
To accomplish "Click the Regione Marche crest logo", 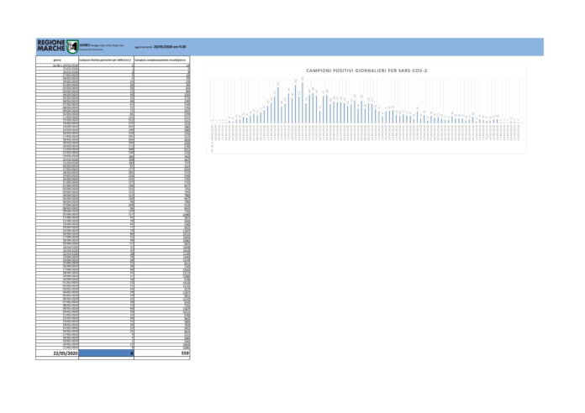I will [72, 47].
